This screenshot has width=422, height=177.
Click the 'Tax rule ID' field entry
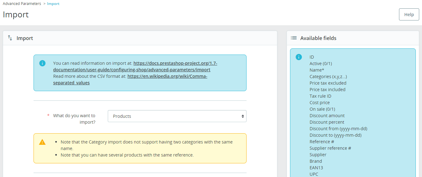coord(320,96)
